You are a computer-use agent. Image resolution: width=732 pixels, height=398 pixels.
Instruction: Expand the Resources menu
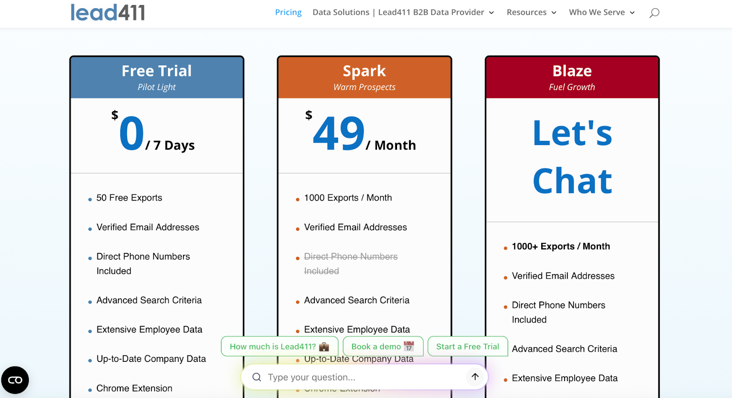coord(531,12)
